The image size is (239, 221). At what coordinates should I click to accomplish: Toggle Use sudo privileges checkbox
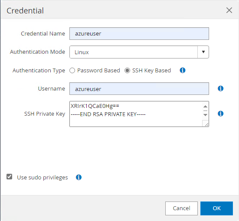[x=9, y=177]
